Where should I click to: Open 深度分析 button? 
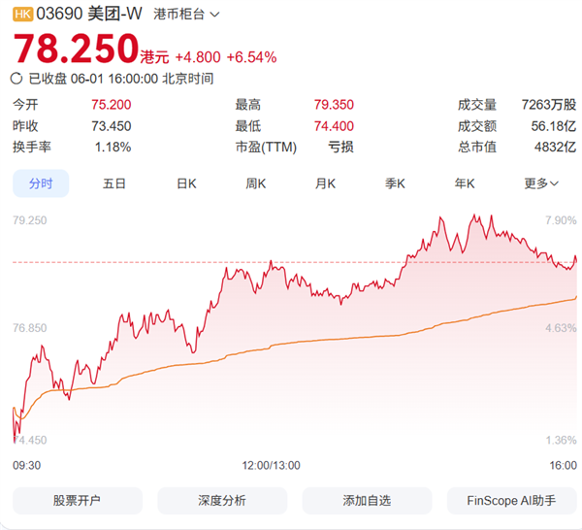point(222,501)
